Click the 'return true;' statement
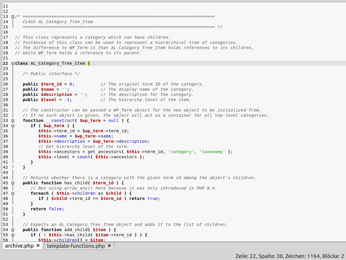346x260 pixels. 145,198
